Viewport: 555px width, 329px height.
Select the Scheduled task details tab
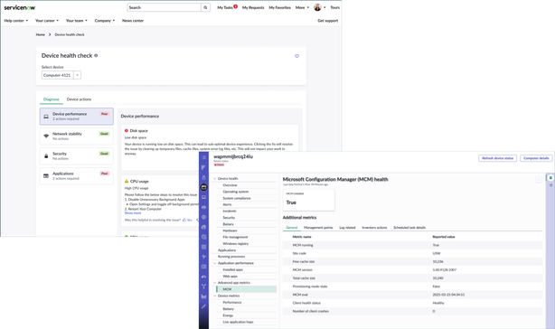(x=409, y=228)
